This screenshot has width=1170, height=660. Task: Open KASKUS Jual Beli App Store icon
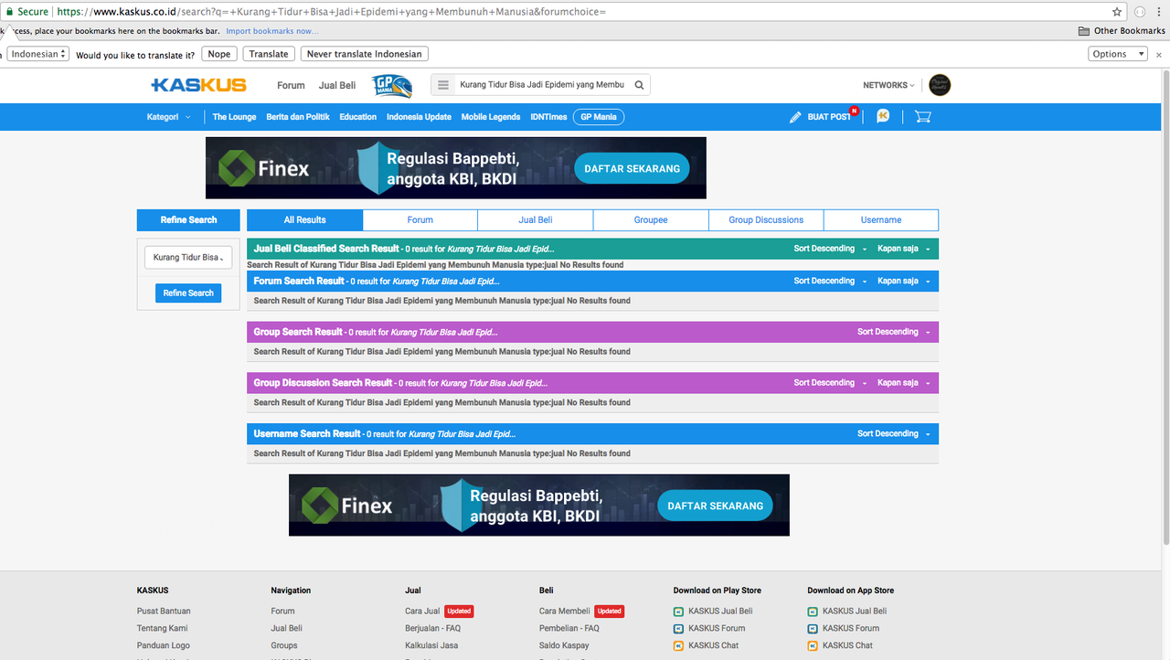point(813,612)
